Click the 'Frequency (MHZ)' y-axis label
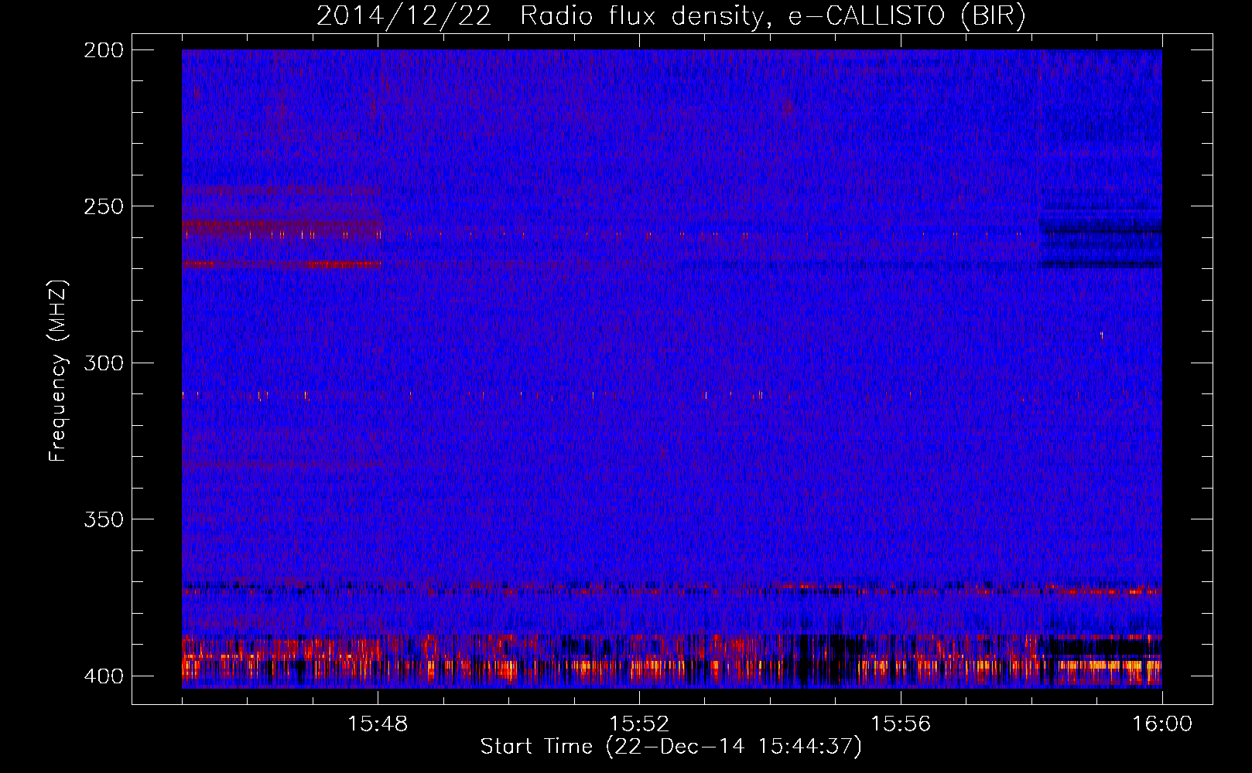Screen dimensions: 1252x773 (58, 371)
